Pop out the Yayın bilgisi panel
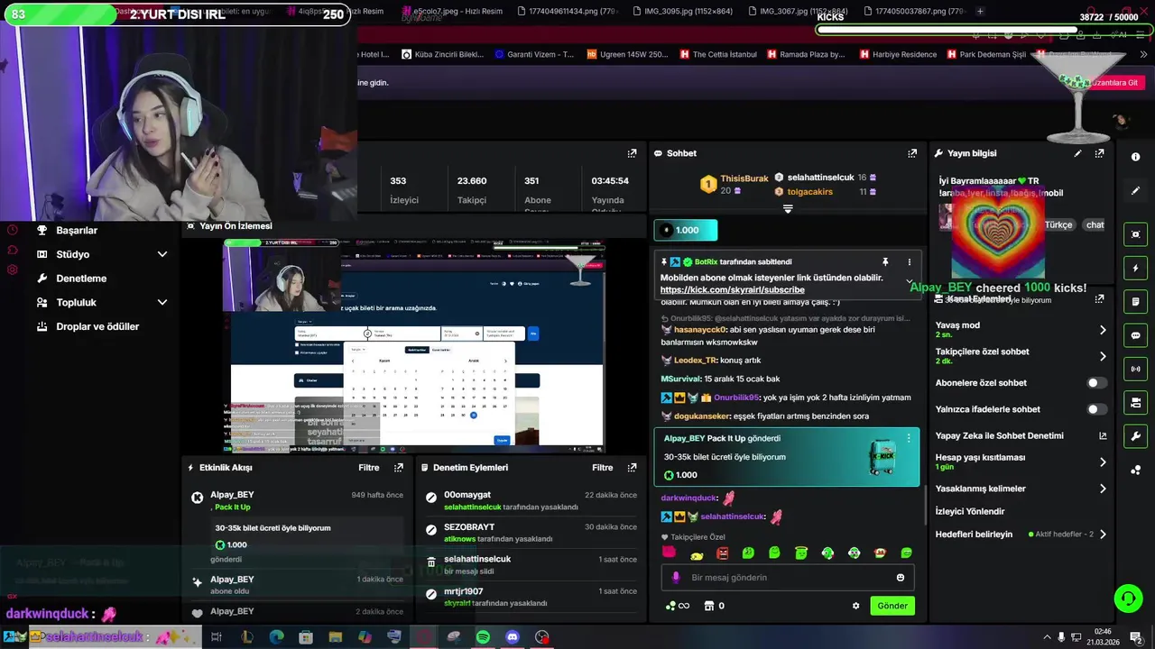Image resolution: width=1155 pixels, height=649 pixels. coord(1099,153)
